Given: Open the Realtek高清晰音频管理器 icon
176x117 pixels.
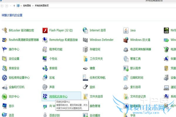Looking at the screenshot, I should pyautogui.click(x=5, y=40).
